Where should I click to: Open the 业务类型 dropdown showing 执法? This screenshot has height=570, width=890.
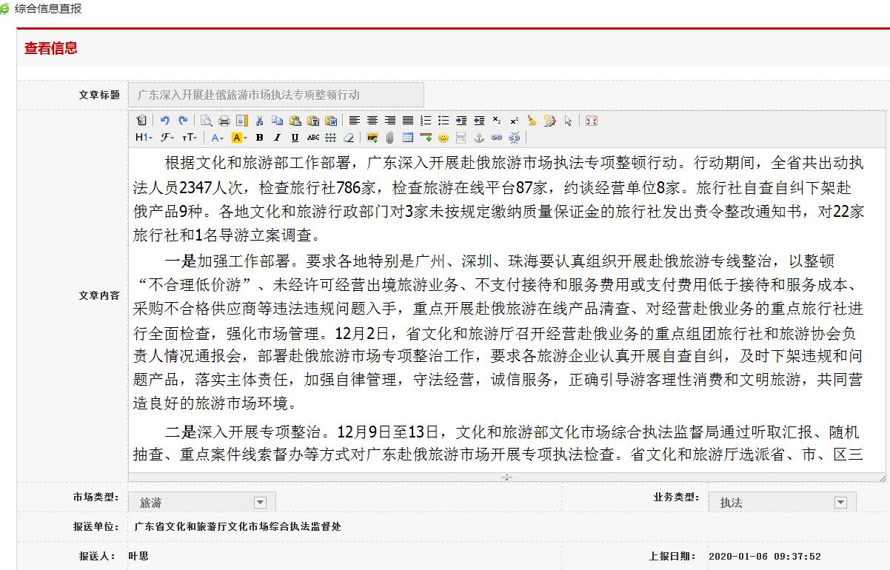pos(840,501)
